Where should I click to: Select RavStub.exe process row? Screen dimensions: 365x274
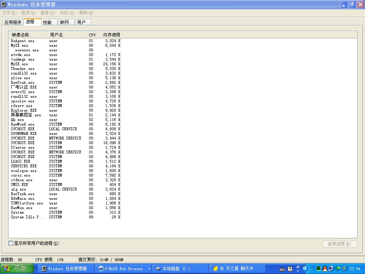[x=66, y=82]
